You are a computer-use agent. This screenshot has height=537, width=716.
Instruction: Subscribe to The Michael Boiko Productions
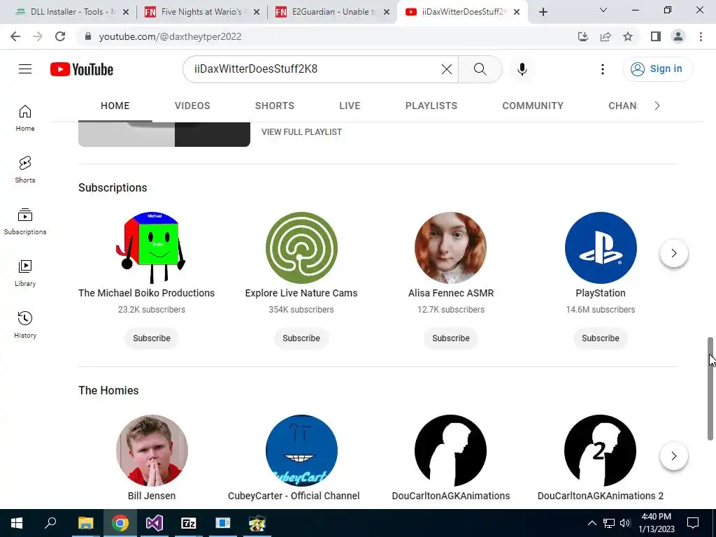pos(152,338)
